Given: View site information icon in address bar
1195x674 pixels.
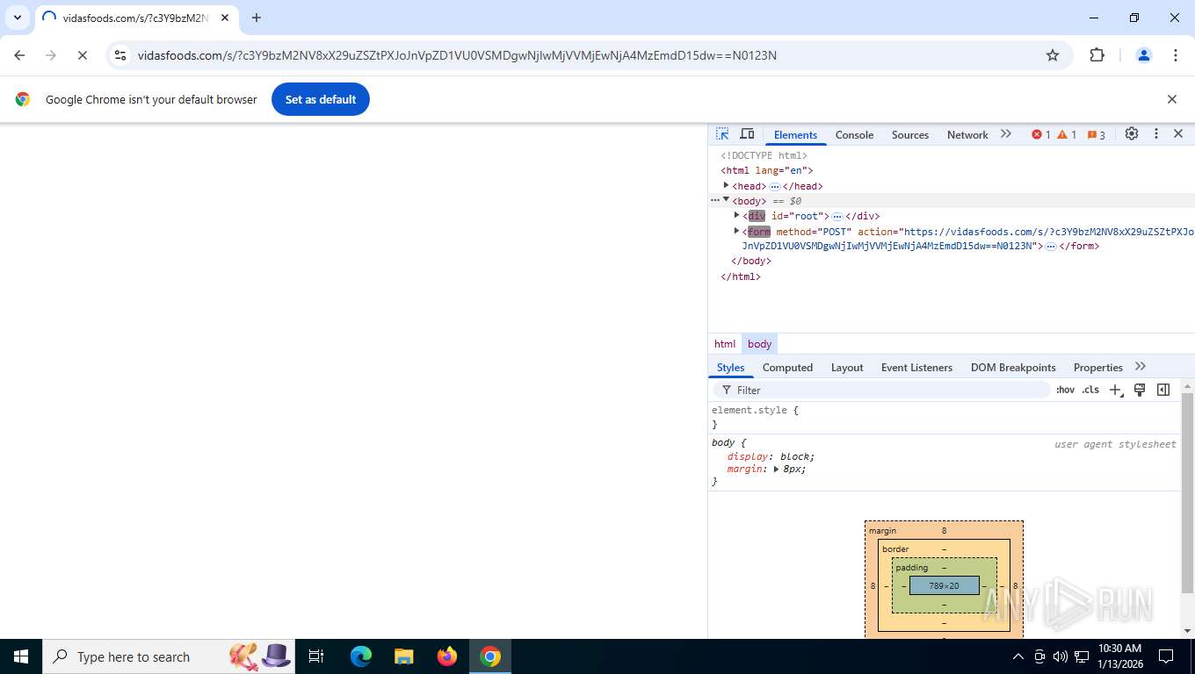Looking at the screenshot, I should [x=120, y=55].
